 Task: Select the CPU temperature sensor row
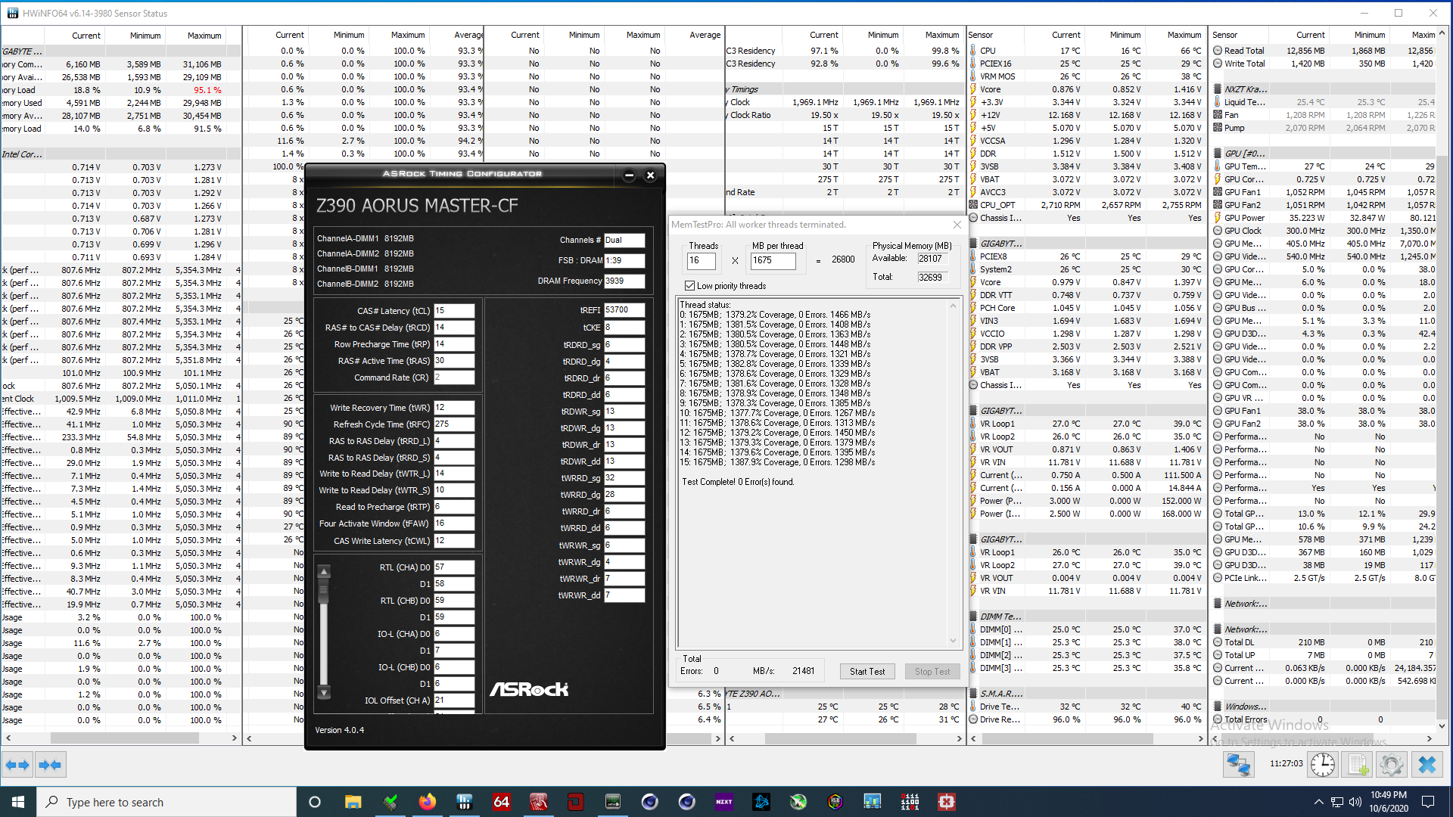pos(1087,51)
